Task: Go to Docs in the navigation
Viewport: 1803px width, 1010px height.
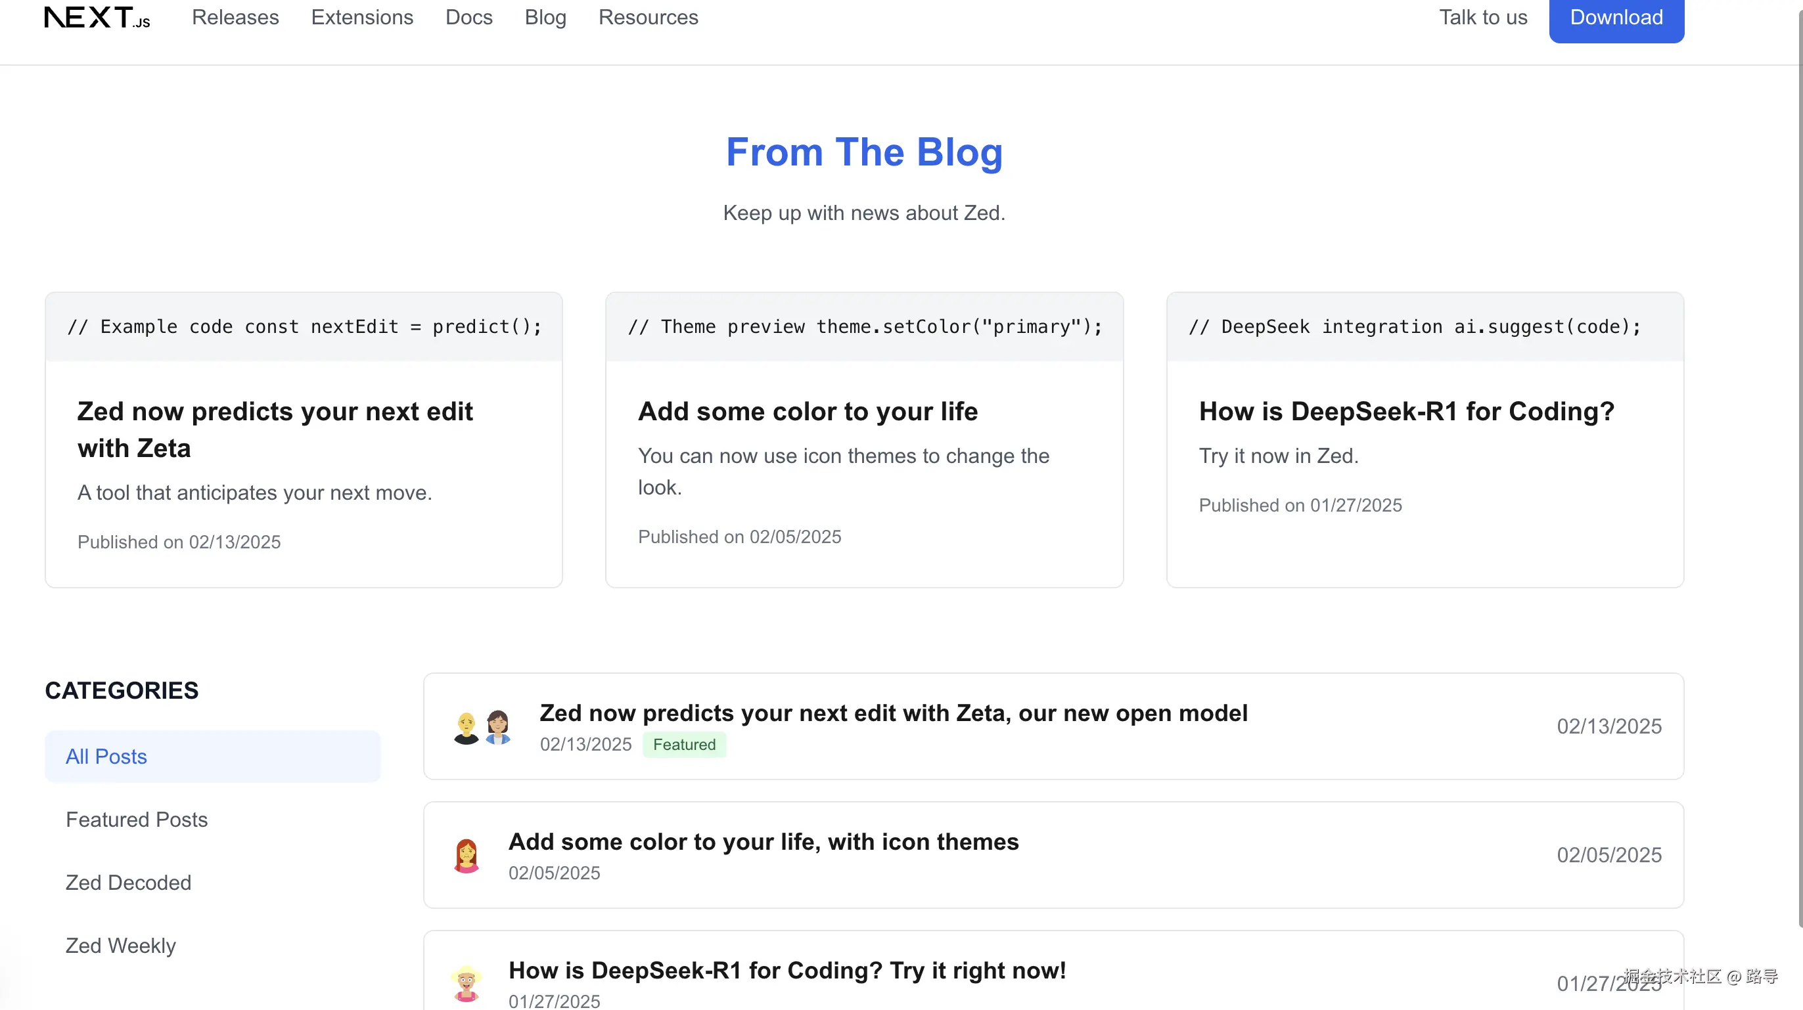Action: coord(469,17)
